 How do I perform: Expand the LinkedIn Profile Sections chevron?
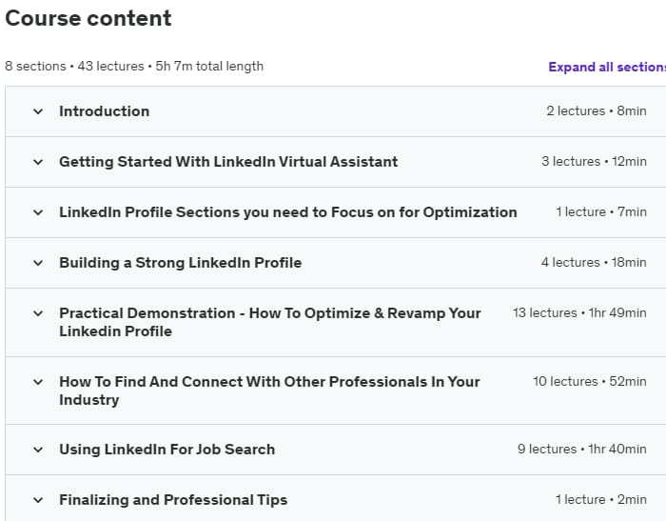tap(38, 212)
